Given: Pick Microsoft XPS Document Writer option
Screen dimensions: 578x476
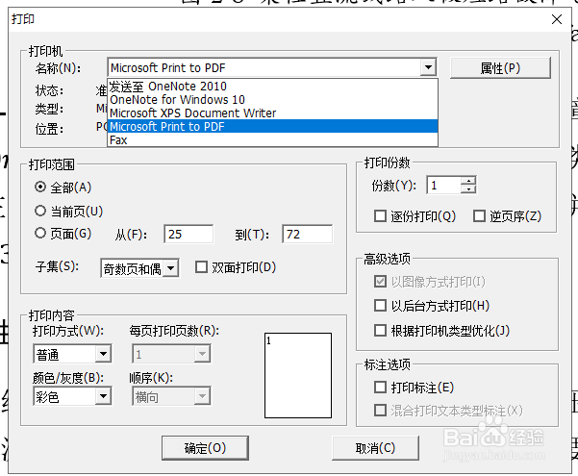Looking at the screenshot, I should pyautogui.click(x=272, y=113).
